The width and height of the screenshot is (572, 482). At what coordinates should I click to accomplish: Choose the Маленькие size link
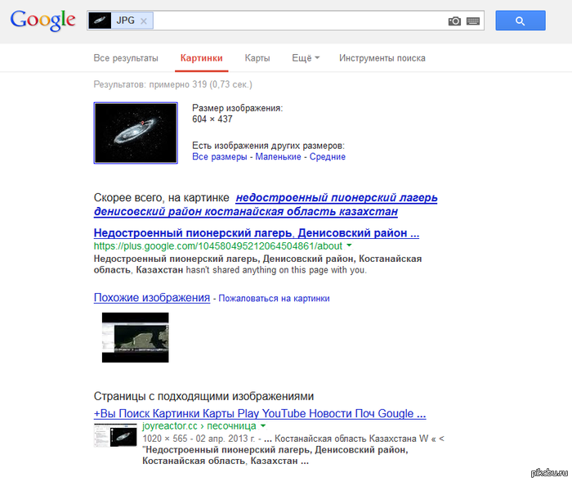(x=278, y=156)
